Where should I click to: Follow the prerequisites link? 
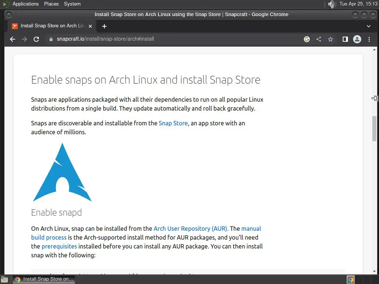(x=59, y=246)
